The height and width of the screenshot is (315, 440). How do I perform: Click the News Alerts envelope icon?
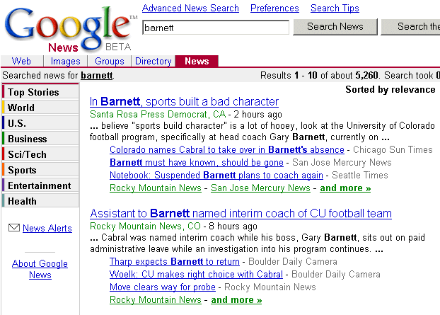coord(14,228)
